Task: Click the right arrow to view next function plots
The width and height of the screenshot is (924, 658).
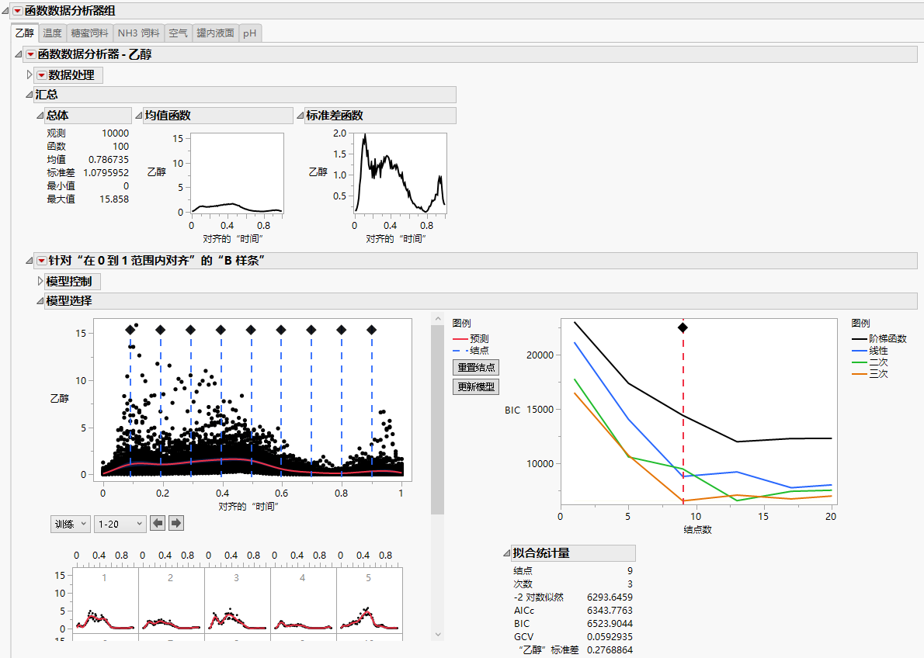Action: 175,523
